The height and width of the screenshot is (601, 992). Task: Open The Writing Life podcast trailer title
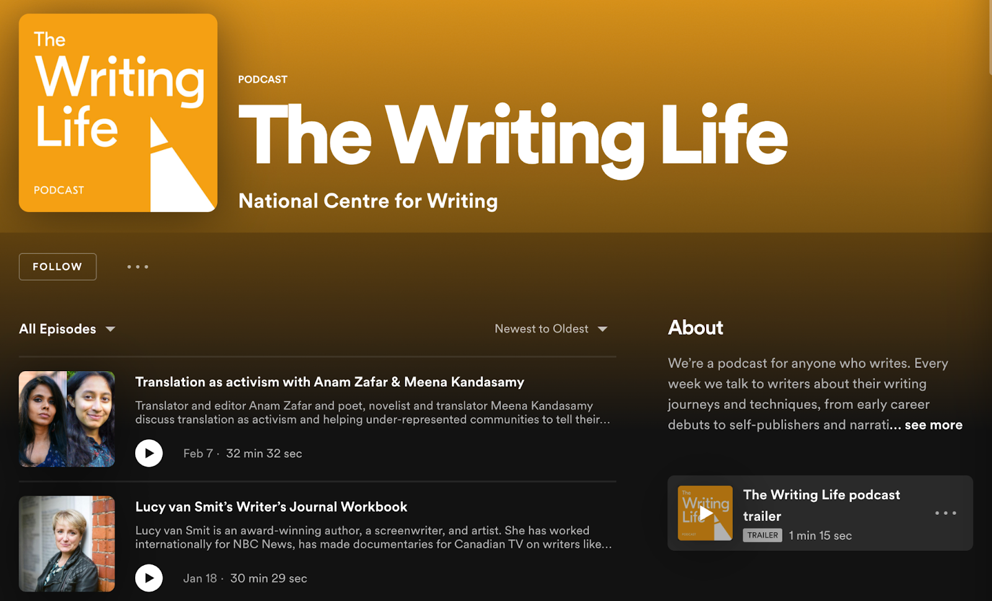821,506
